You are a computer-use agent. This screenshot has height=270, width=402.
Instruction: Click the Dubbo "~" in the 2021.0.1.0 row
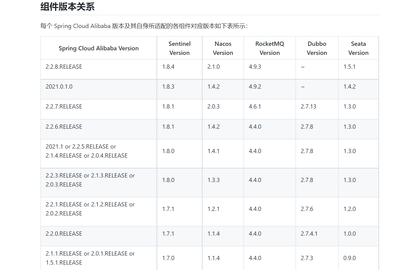[303, 86]
